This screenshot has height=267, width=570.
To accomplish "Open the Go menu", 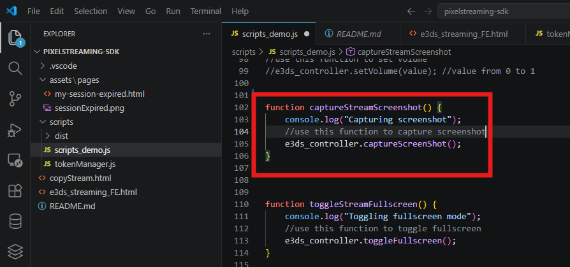I will click(150, 11).
